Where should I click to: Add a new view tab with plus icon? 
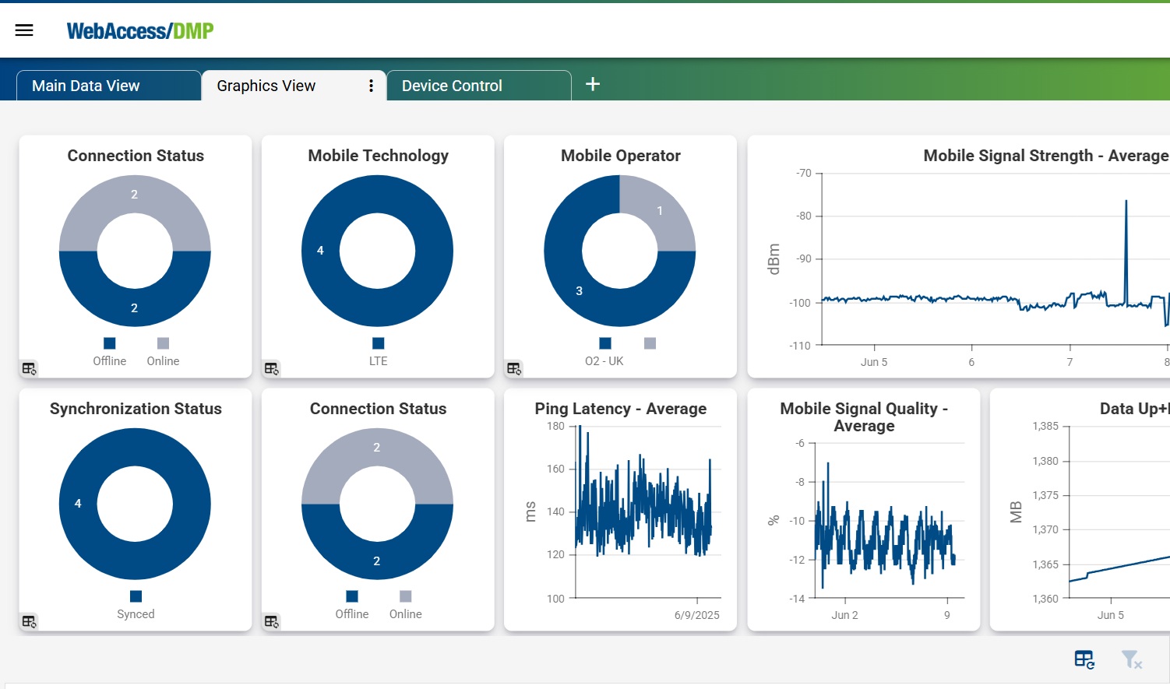[x=593, y=84]
